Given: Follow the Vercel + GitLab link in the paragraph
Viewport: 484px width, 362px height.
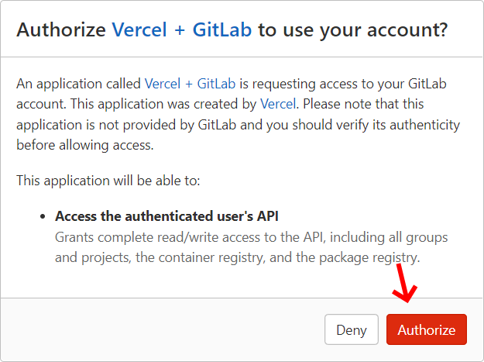Looking at the screenshot, I should click(x=191, y=83).
